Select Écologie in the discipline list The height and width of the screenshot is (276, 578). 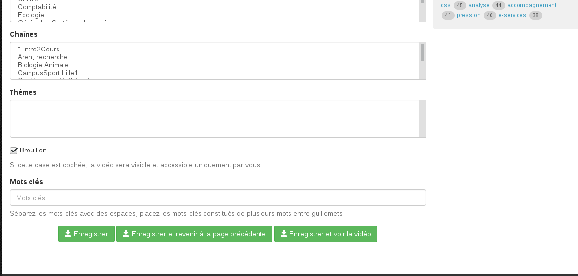coord(31,15)
